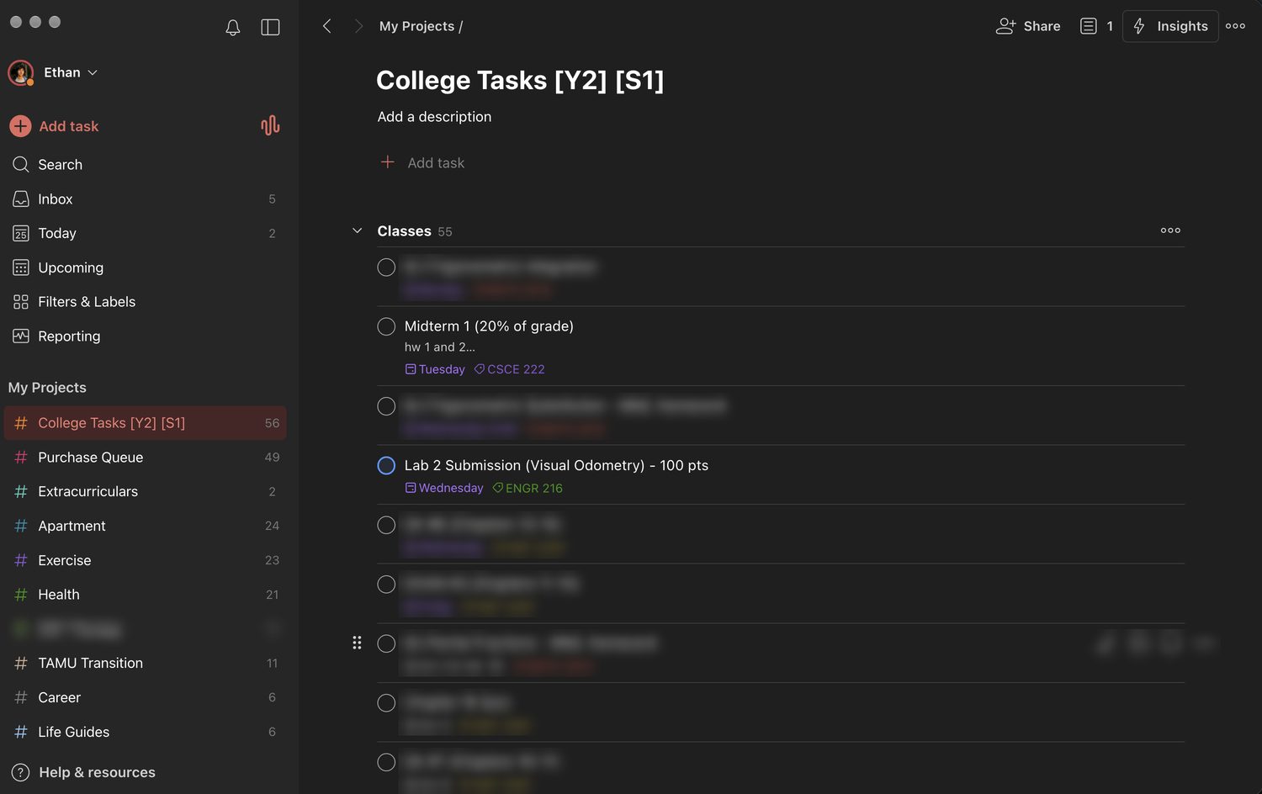Click Add task under project title
This screenshot has width=1262, height=794.
coord(422,162)
